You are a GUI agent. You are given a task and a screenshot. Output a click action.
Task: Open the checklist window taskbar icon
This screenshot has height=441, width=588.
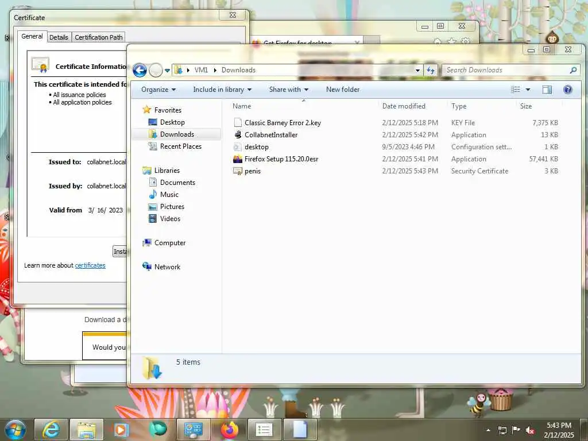(264, 430)
